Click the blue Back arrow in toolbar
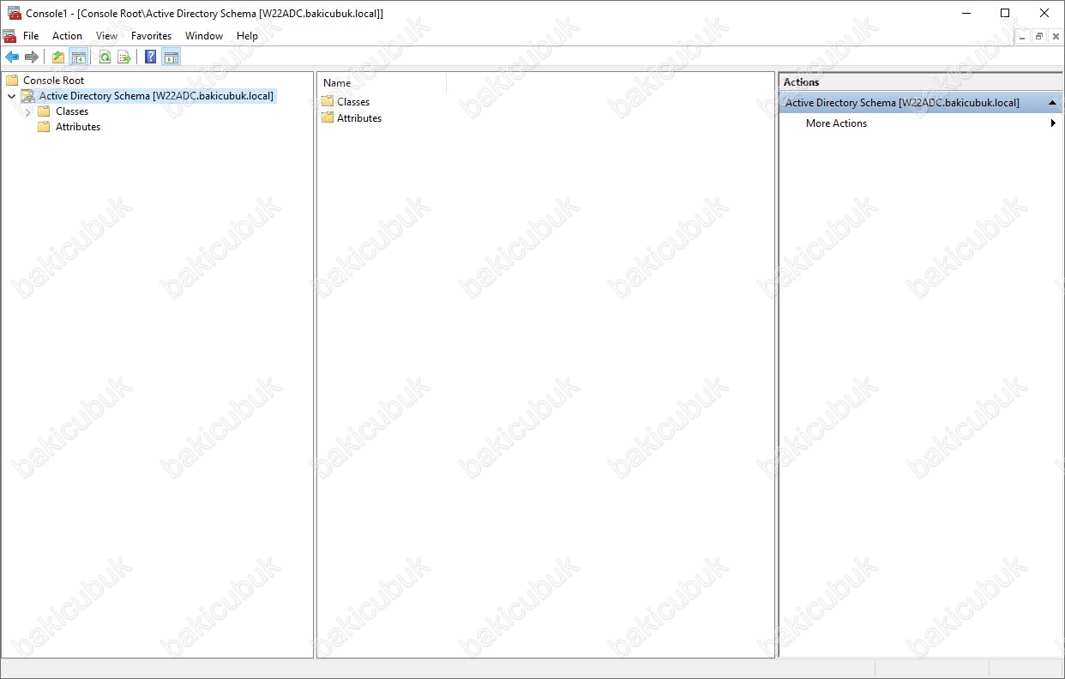1065x679 pixels. pyautogui.click(x=12, y=57)
